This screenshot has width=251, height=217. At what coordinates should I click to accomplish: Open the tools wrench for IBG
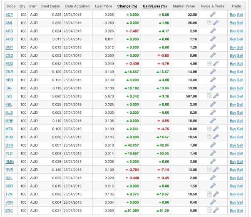[x=213, y=88]
